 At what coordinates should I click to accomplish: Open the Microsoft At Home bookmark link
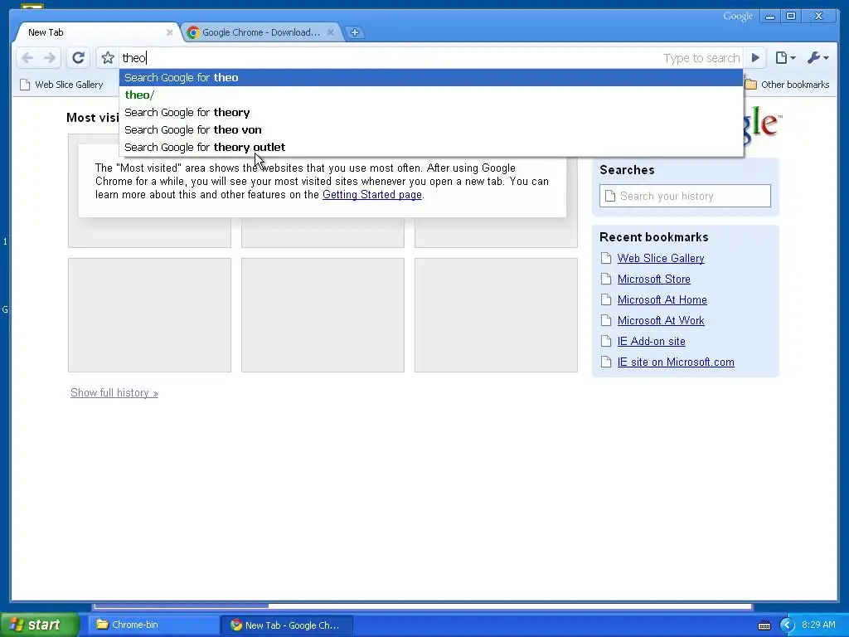[x=662, y=299]
